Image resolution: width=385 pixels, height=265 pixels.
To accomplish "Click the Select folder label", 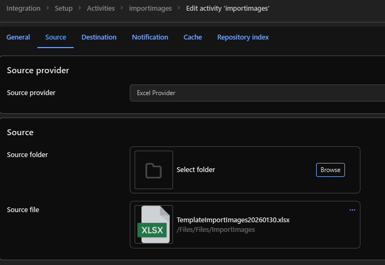I will [x=195, y=170].
